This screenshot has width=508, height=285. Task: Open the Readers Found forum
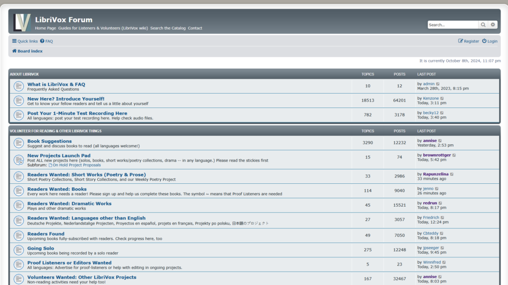(46, 234)
